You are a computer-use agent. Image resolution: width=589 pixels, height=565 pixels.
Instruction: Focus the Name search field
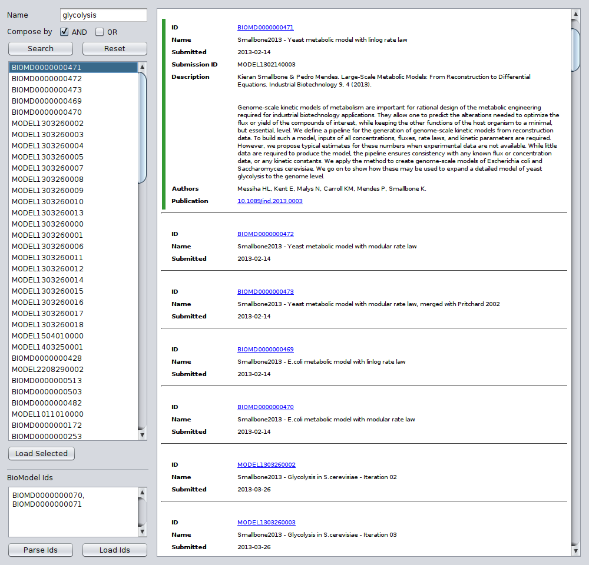tap(103, 15)
